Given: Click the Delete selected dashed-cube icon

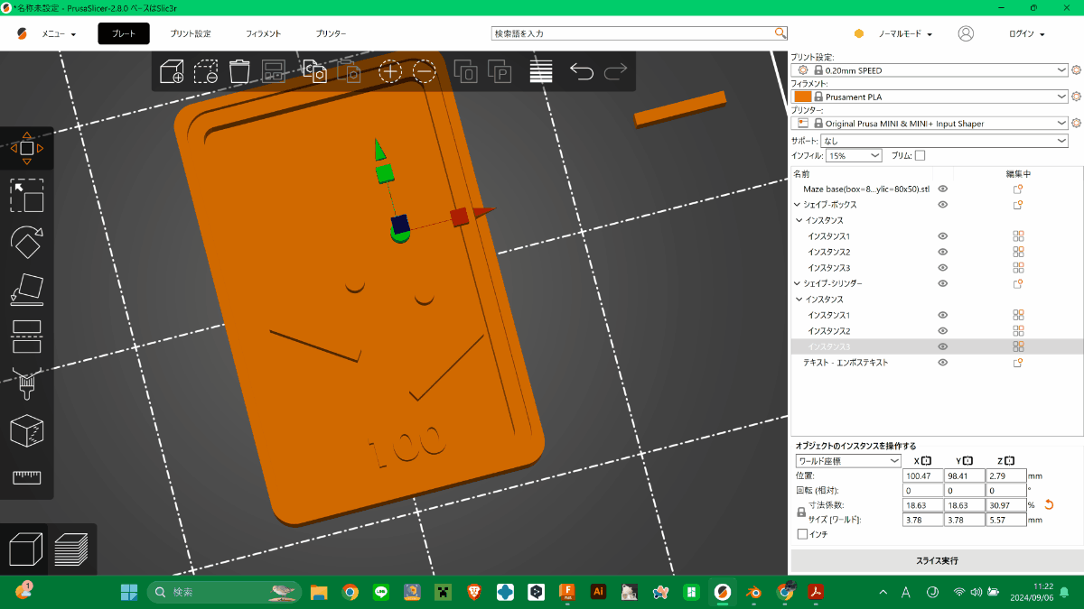Looking at the screenshot, I should (206, 71).
